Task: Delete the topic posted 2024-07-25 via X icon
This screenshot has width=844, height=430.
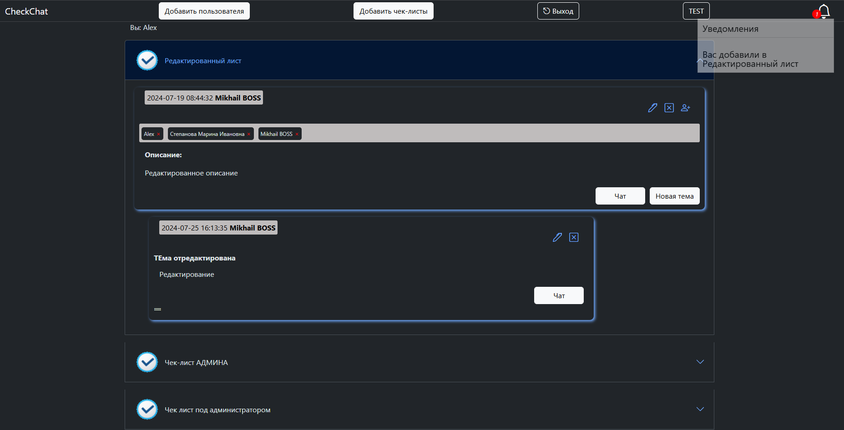Action: pyautogui.click(x=574, y=237)
